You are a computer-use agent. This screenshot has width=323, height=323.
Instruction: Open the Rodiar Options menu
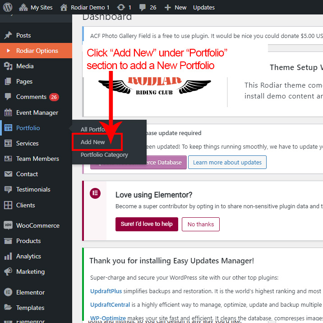pos(37,51)
